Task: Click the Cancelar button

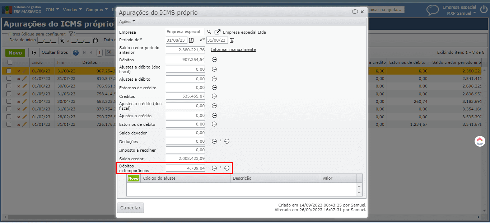Action: tap(130, 208)
